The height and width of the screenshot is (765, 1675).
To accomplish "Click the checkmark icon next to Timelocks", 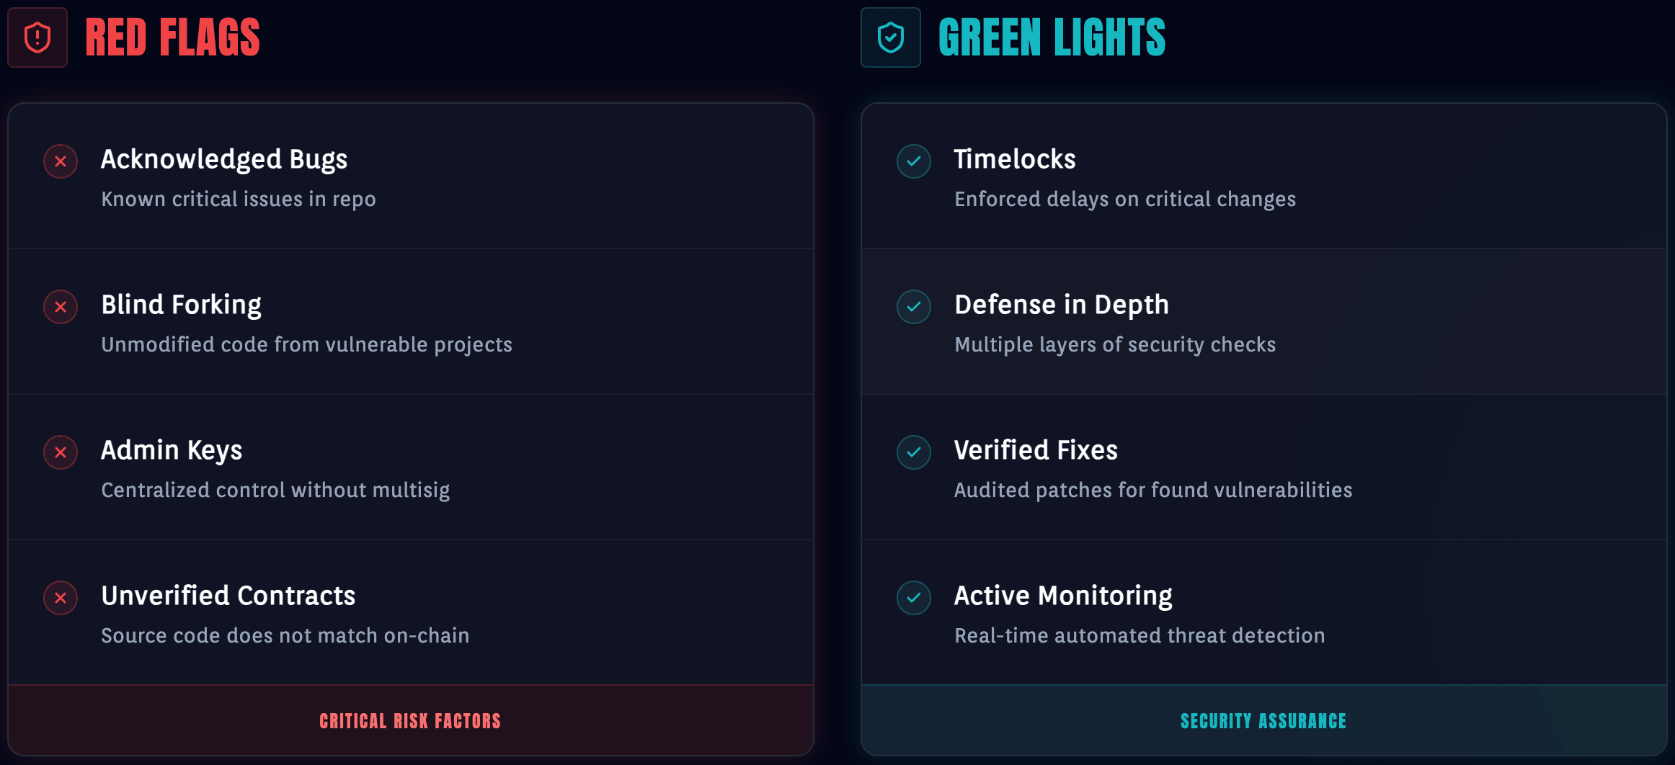I will point(913,161).
